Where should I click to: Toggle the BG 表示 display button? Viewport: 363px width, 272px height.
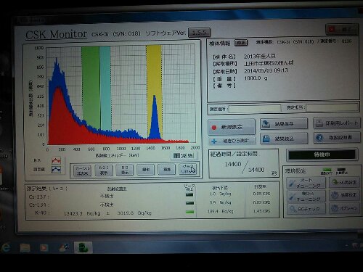125,170
